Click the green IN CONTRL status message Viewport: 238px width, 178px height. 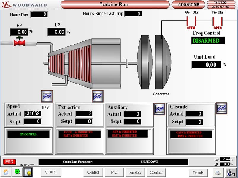pos(28,134)
